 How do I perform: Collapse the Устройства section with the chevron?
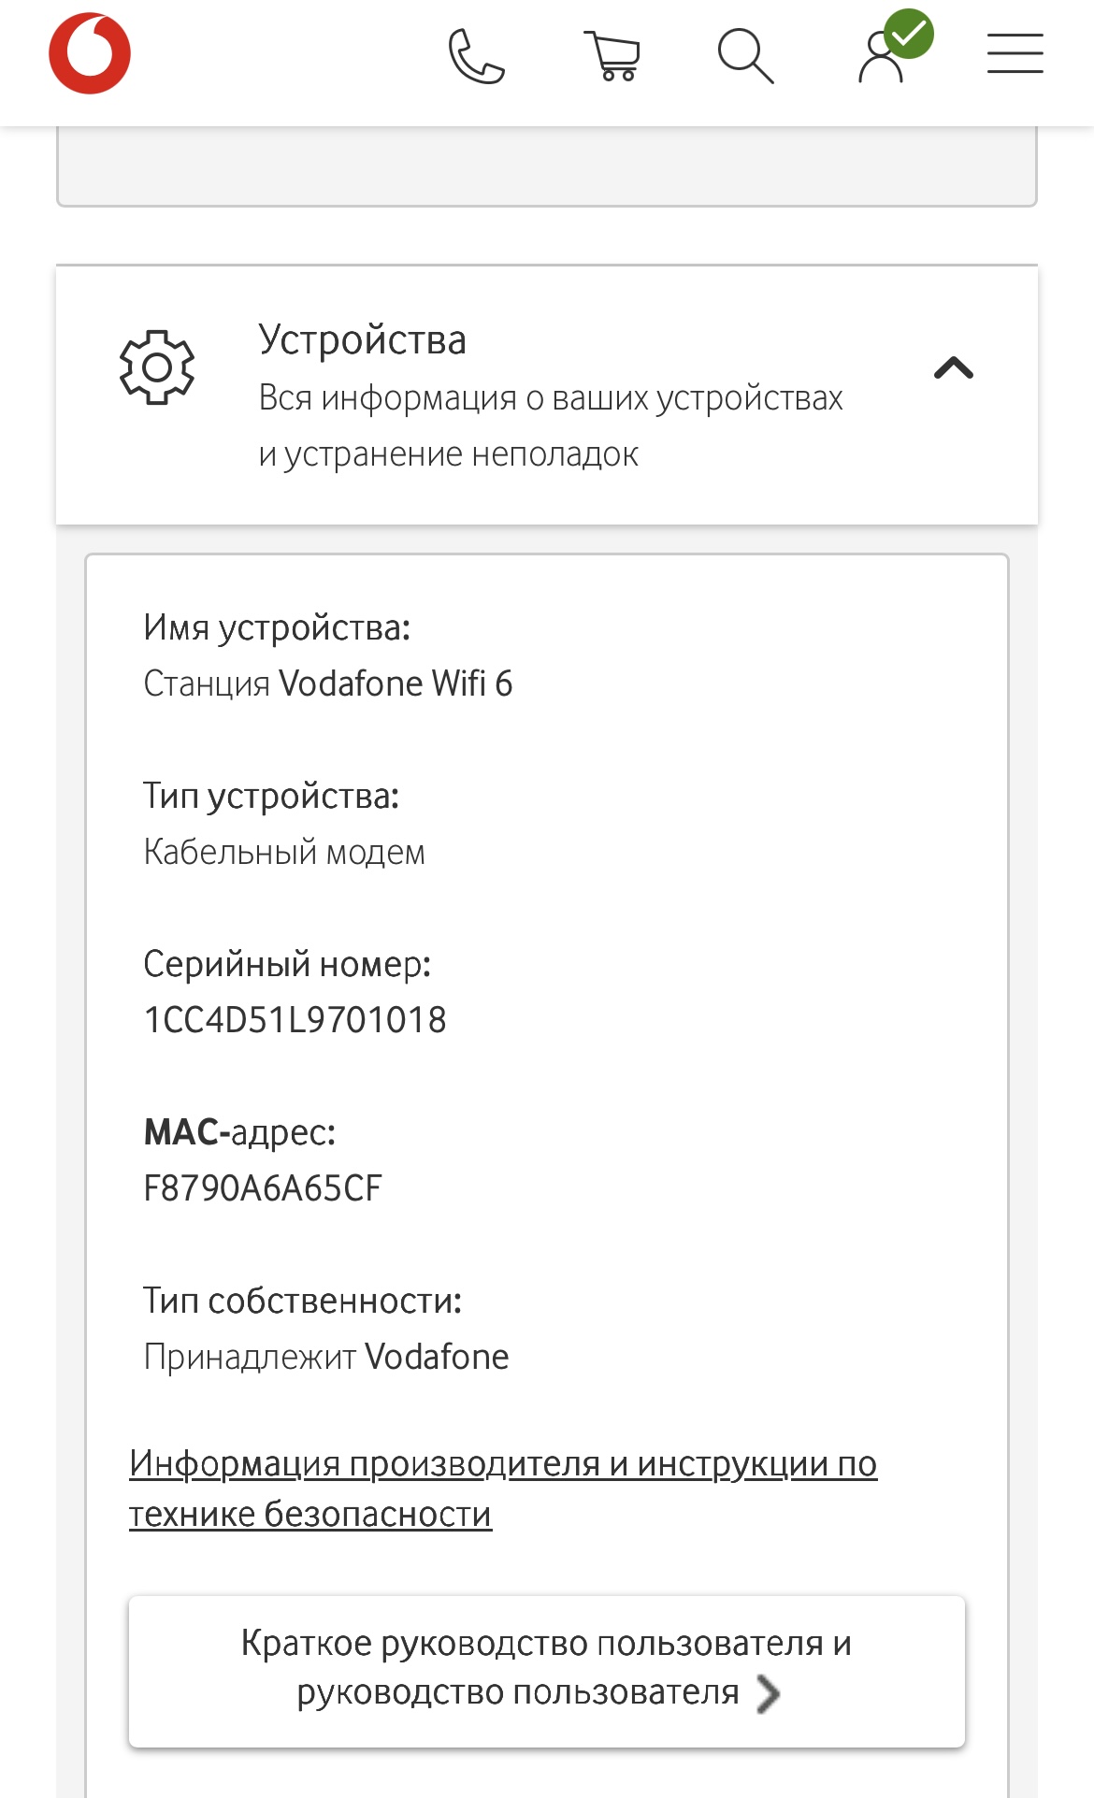pyautogui.click(x=953, y=368)
